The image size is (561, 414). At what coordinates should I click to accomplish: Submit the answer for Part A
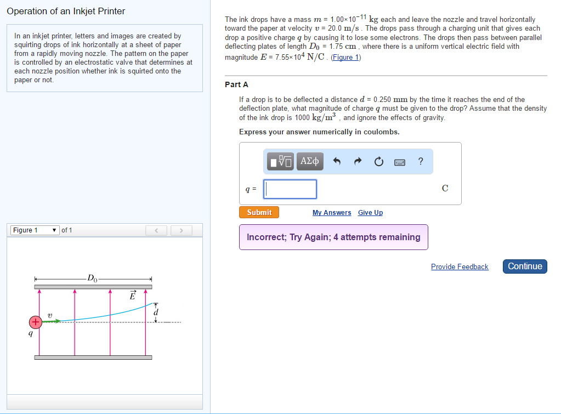click(x=259, y=212)
